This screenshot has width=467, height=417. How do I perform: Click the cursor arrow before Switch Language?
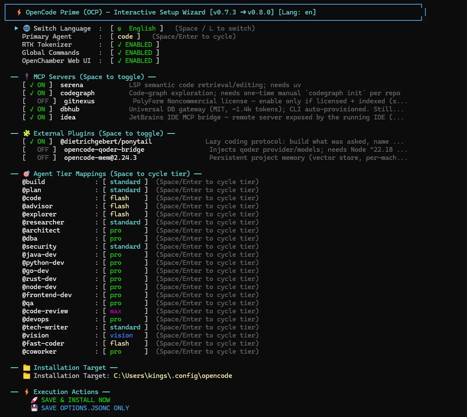pos(17,28)
